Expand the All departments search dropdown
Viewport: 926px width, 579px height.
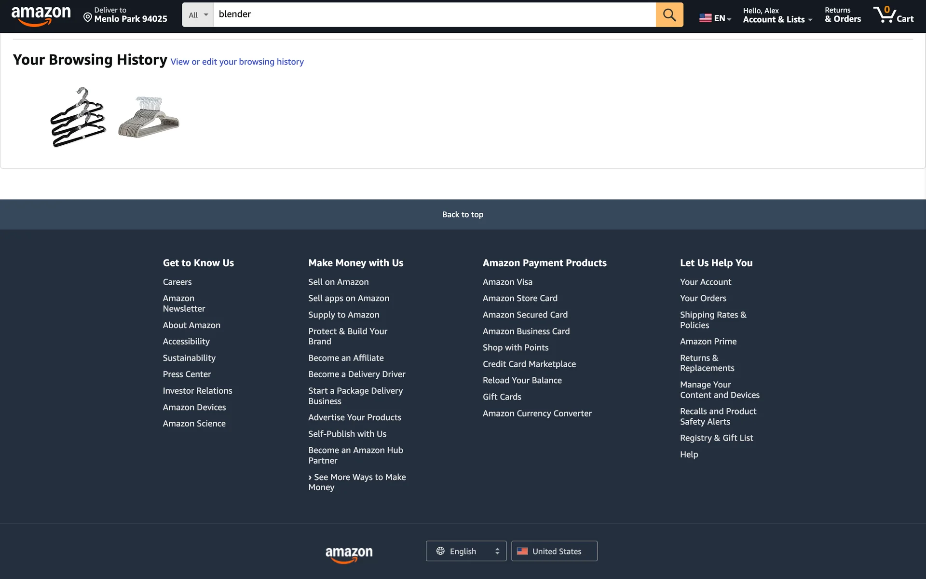(198, 15)
